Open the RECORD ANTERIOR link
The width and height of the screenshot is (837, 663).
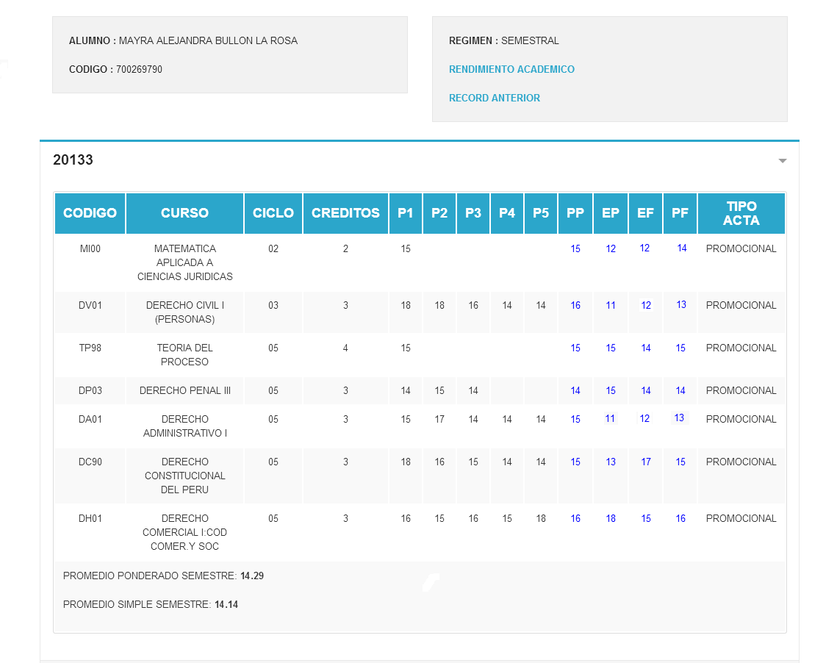pyautogui.click(x=494, y=98)
